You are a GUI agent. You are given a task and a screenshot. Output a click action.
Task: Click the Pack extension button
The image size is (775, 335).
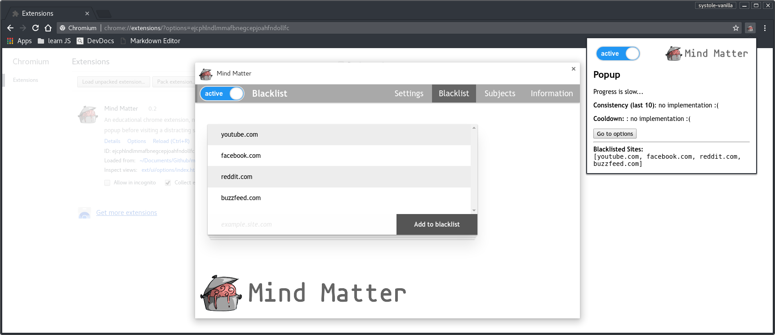click(174, 82)
